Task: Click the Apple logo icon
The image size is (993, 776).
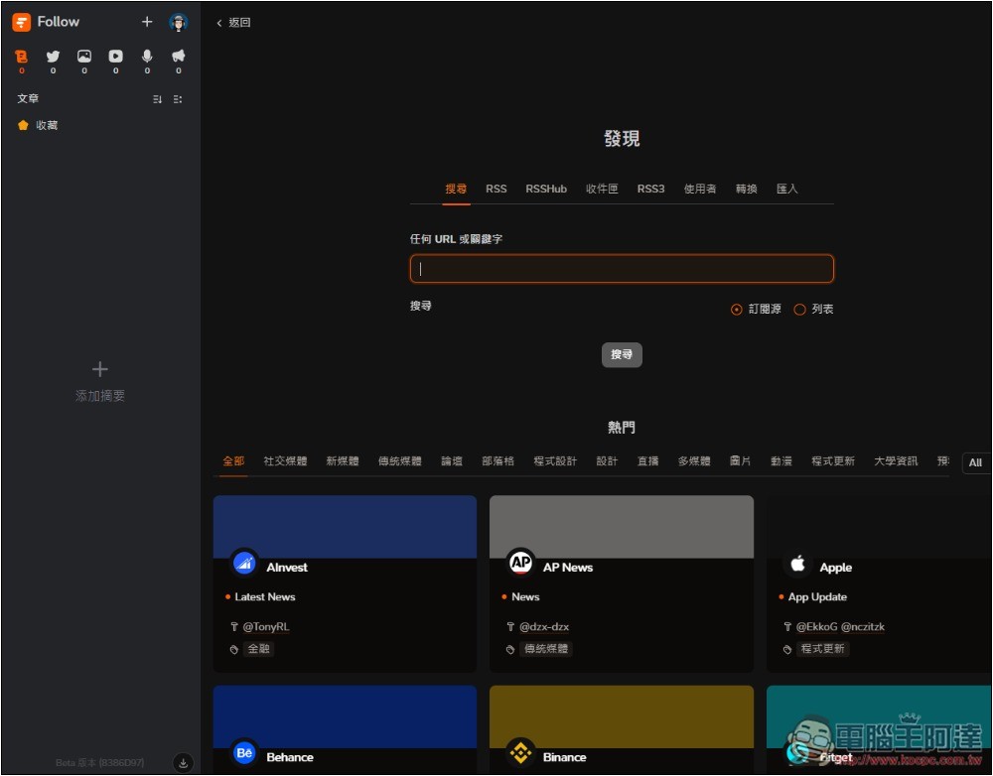Action: point(797,563)
